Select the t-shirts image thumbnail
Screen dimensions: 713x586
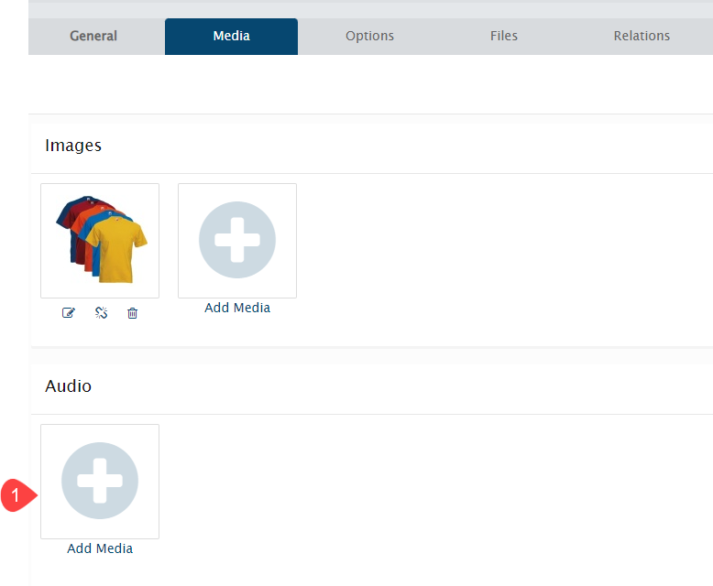100,241
